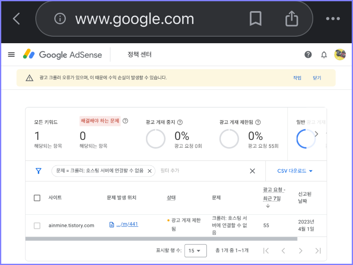353x265 pixels.
Task: Click the blue filter funnel icon
Action: tap(39, 171)
